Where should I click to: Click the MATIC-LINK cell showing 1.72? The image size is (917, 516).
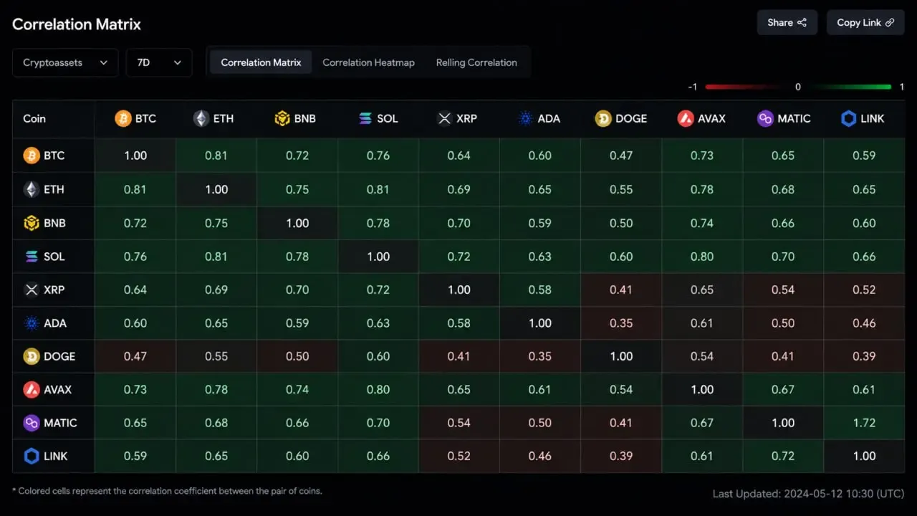pyautogui.click(x=864, y=423)
